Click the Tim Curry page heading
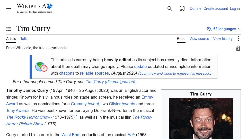 click(x=33, y=29)
